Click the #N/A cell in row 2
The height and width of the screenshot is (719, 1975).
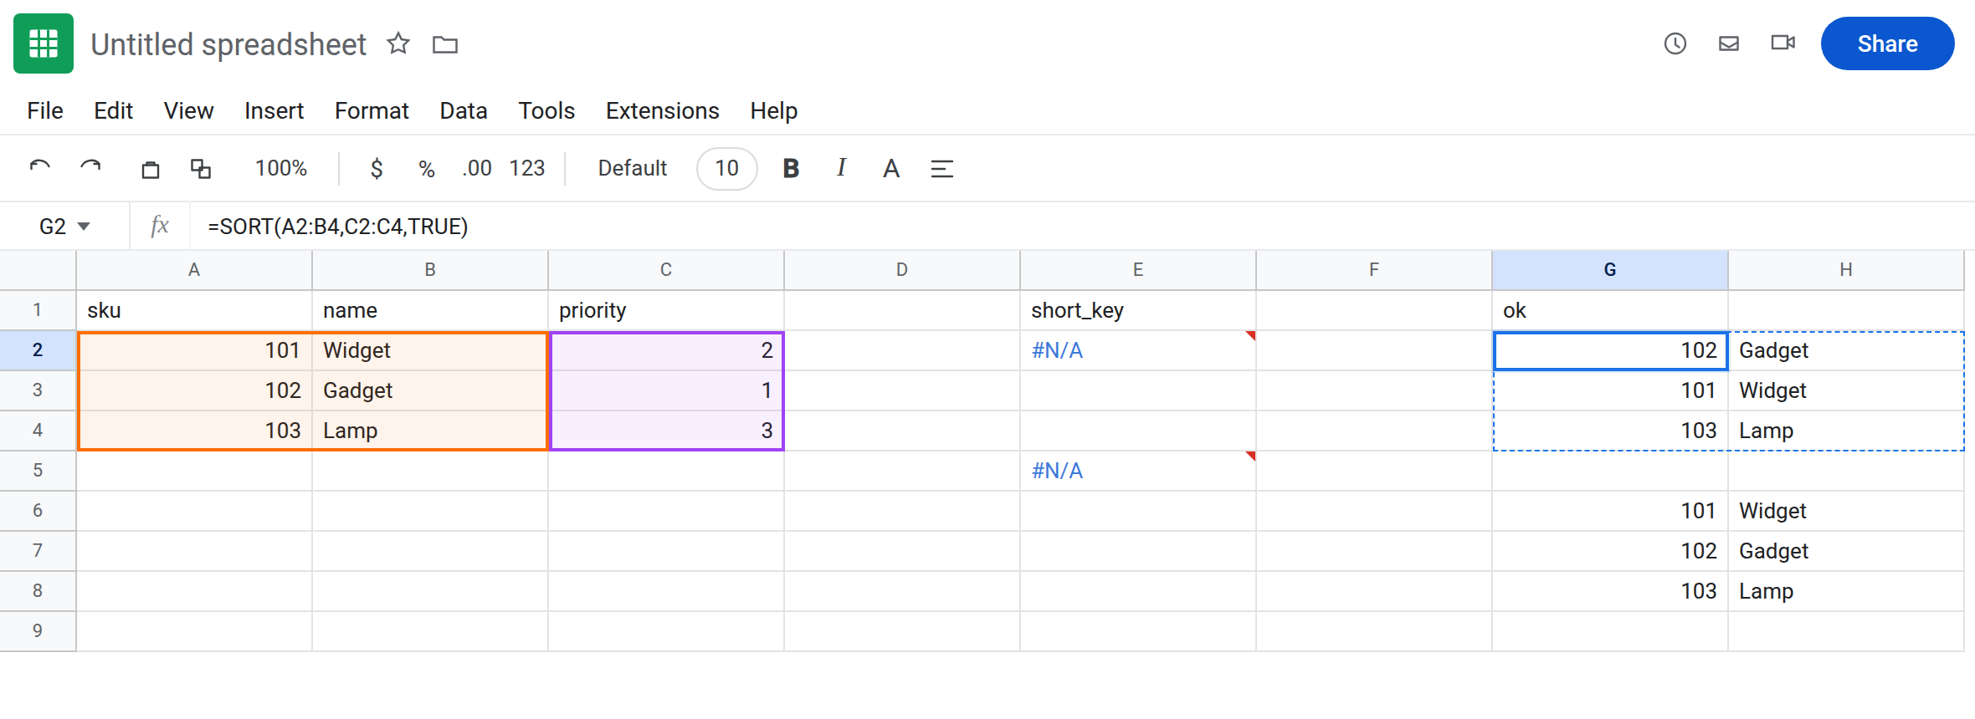pyautogui.click(x=1138, y=350)
